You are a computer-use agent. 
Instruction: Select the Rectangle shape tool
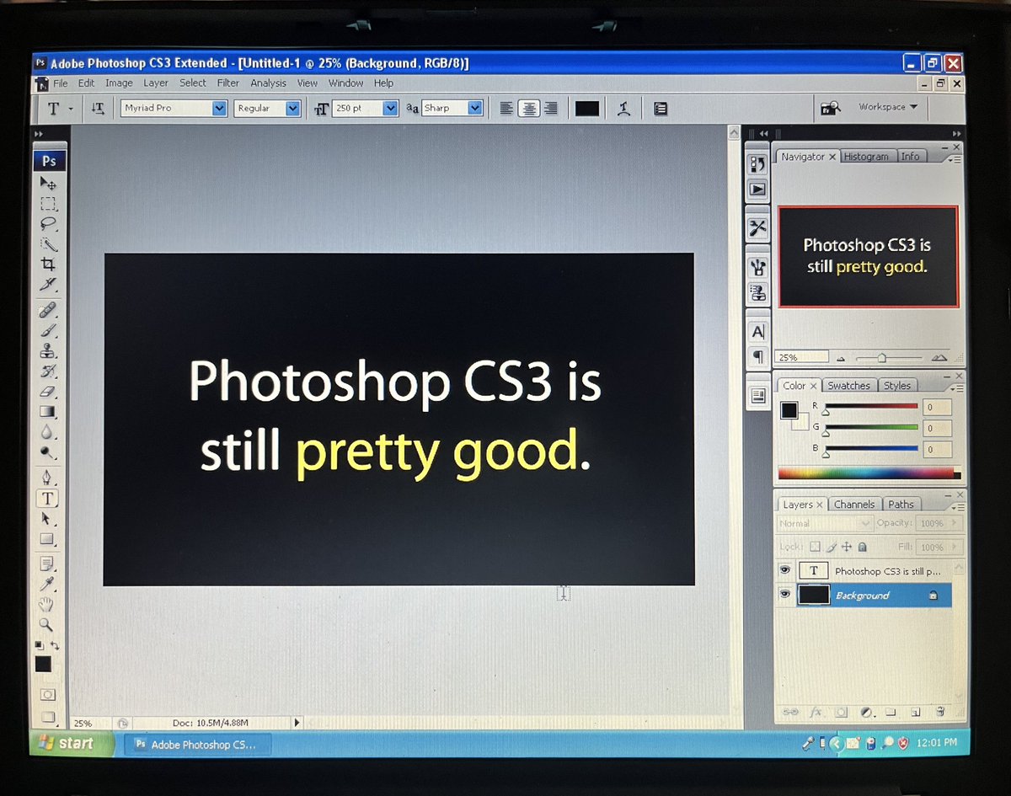pyautogui.click(x=48, y=538)
